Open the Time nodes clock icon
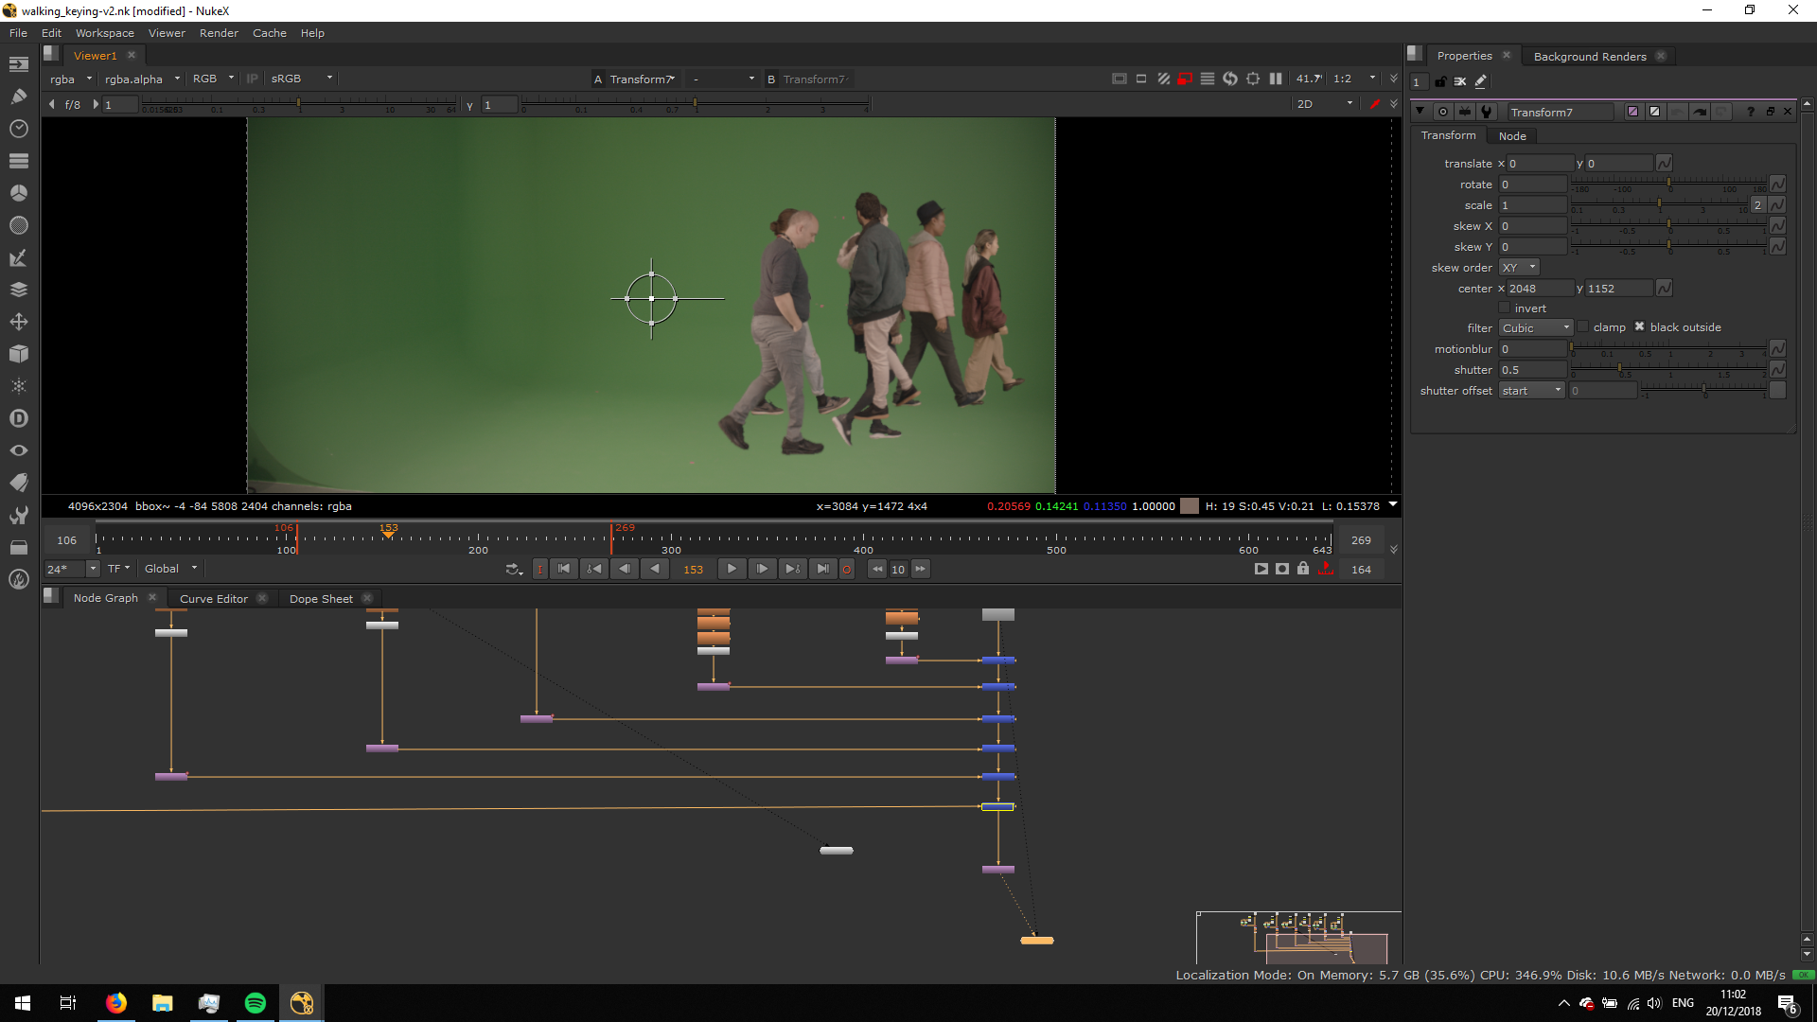This screenshot has width=1817, height=1022. click(18, 129)
